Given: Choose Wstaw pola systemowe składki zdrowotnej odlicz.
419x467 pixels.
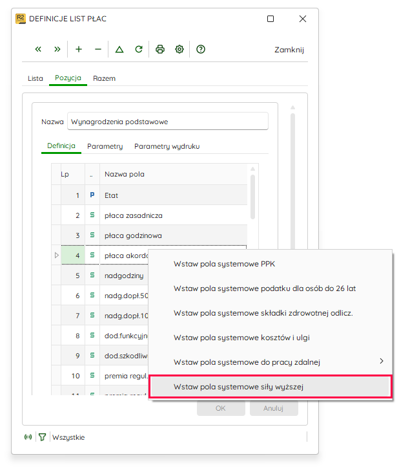Looking at the screenshot, I should click(271, 313).
